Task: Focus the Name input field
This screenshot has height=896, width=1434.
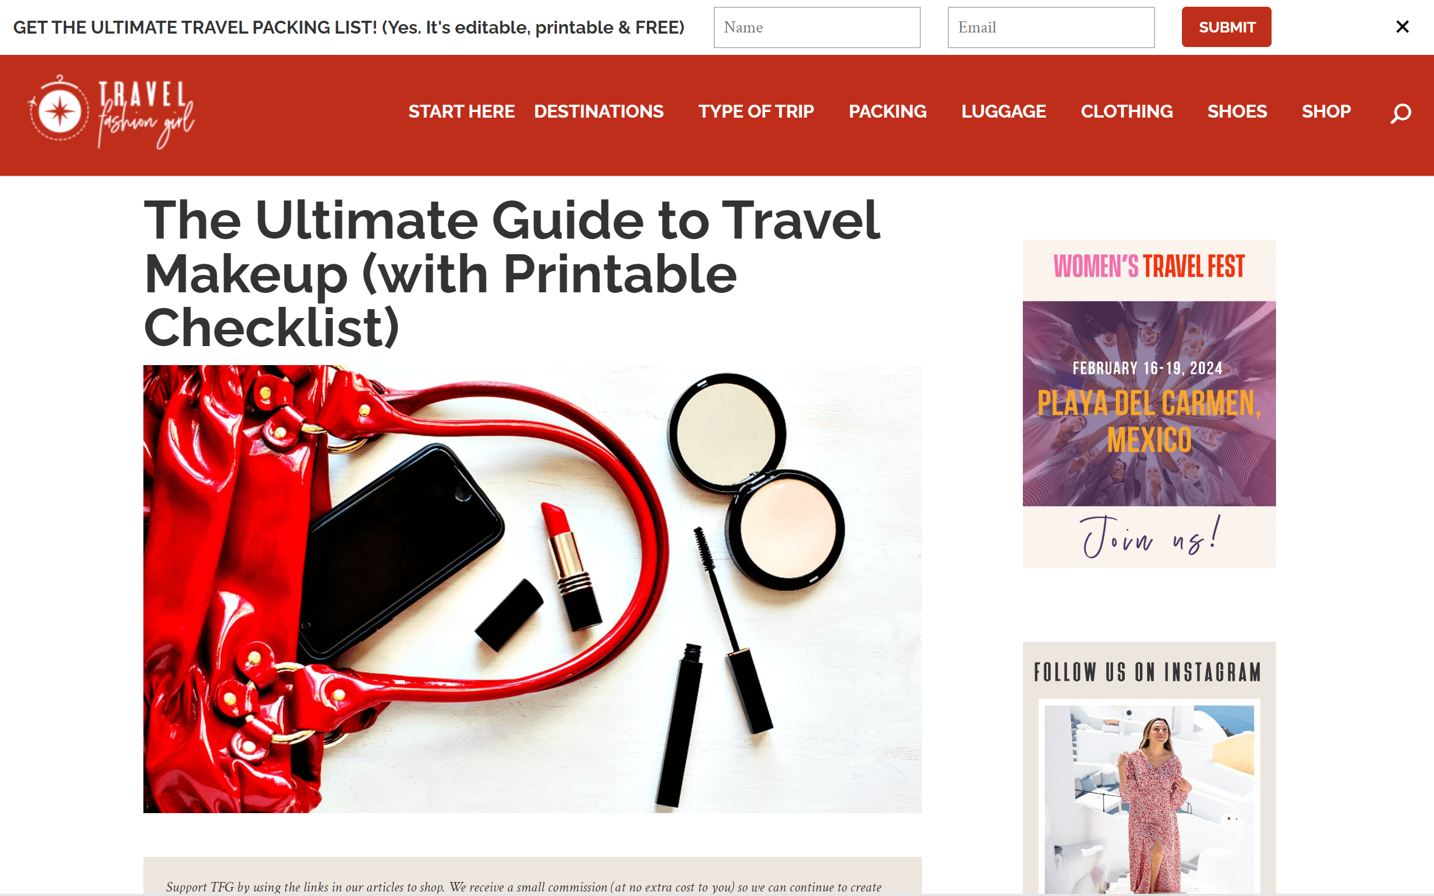Action: pyautogui.click(x=817, y=27)
